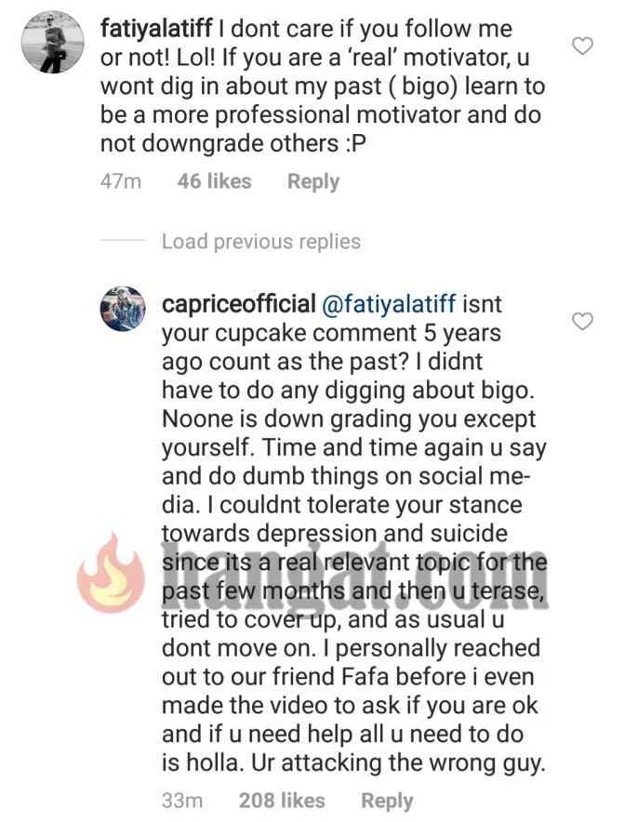Reply to capriceofficial's comment
This screenshot has height=822, width=624.
click(387, 801)
